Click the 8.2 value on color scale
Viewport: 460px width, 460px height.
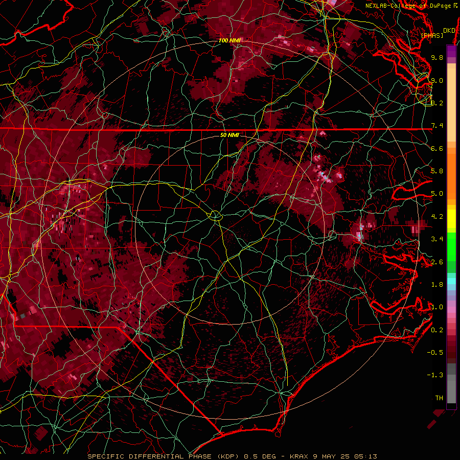437,103
